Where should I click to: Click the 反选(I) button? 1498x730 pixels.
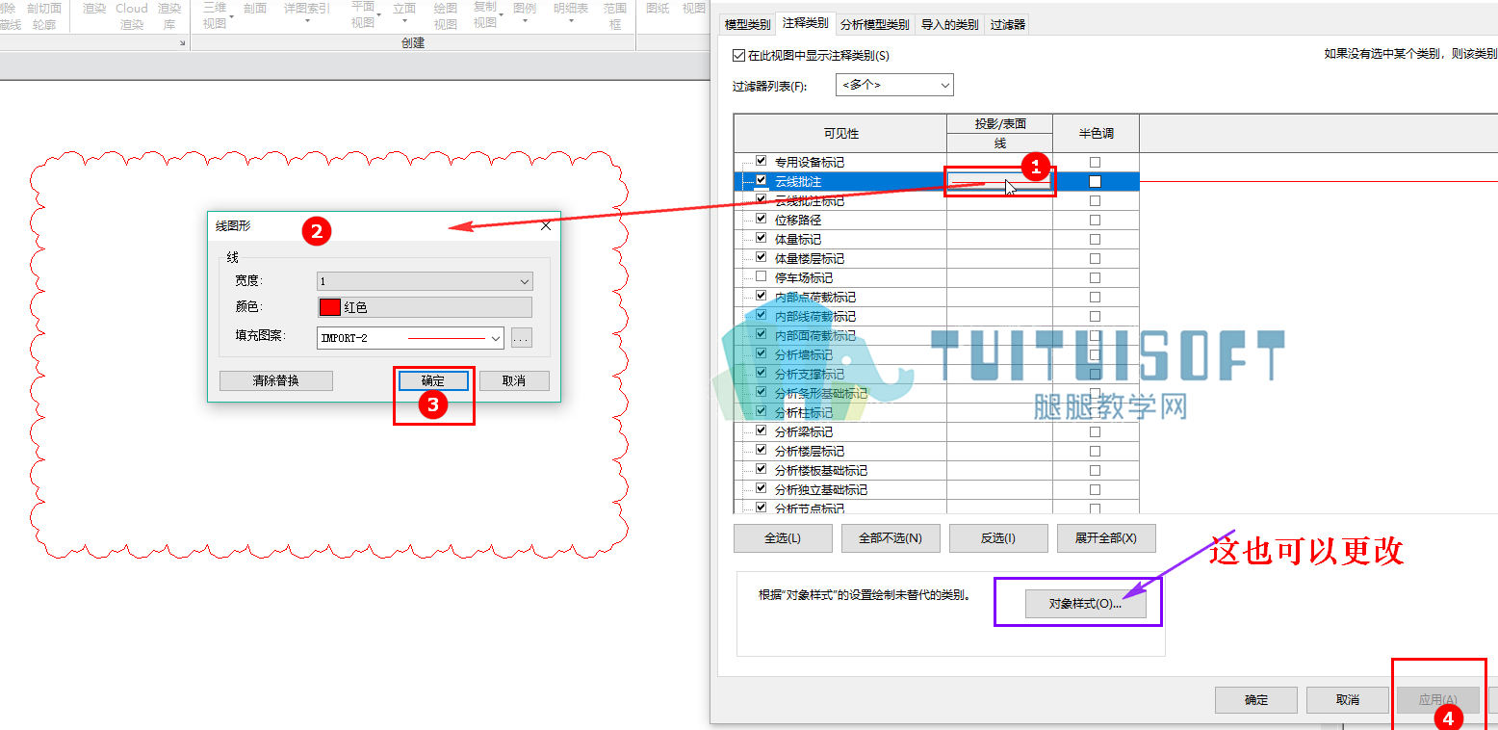tap(998, 538)
